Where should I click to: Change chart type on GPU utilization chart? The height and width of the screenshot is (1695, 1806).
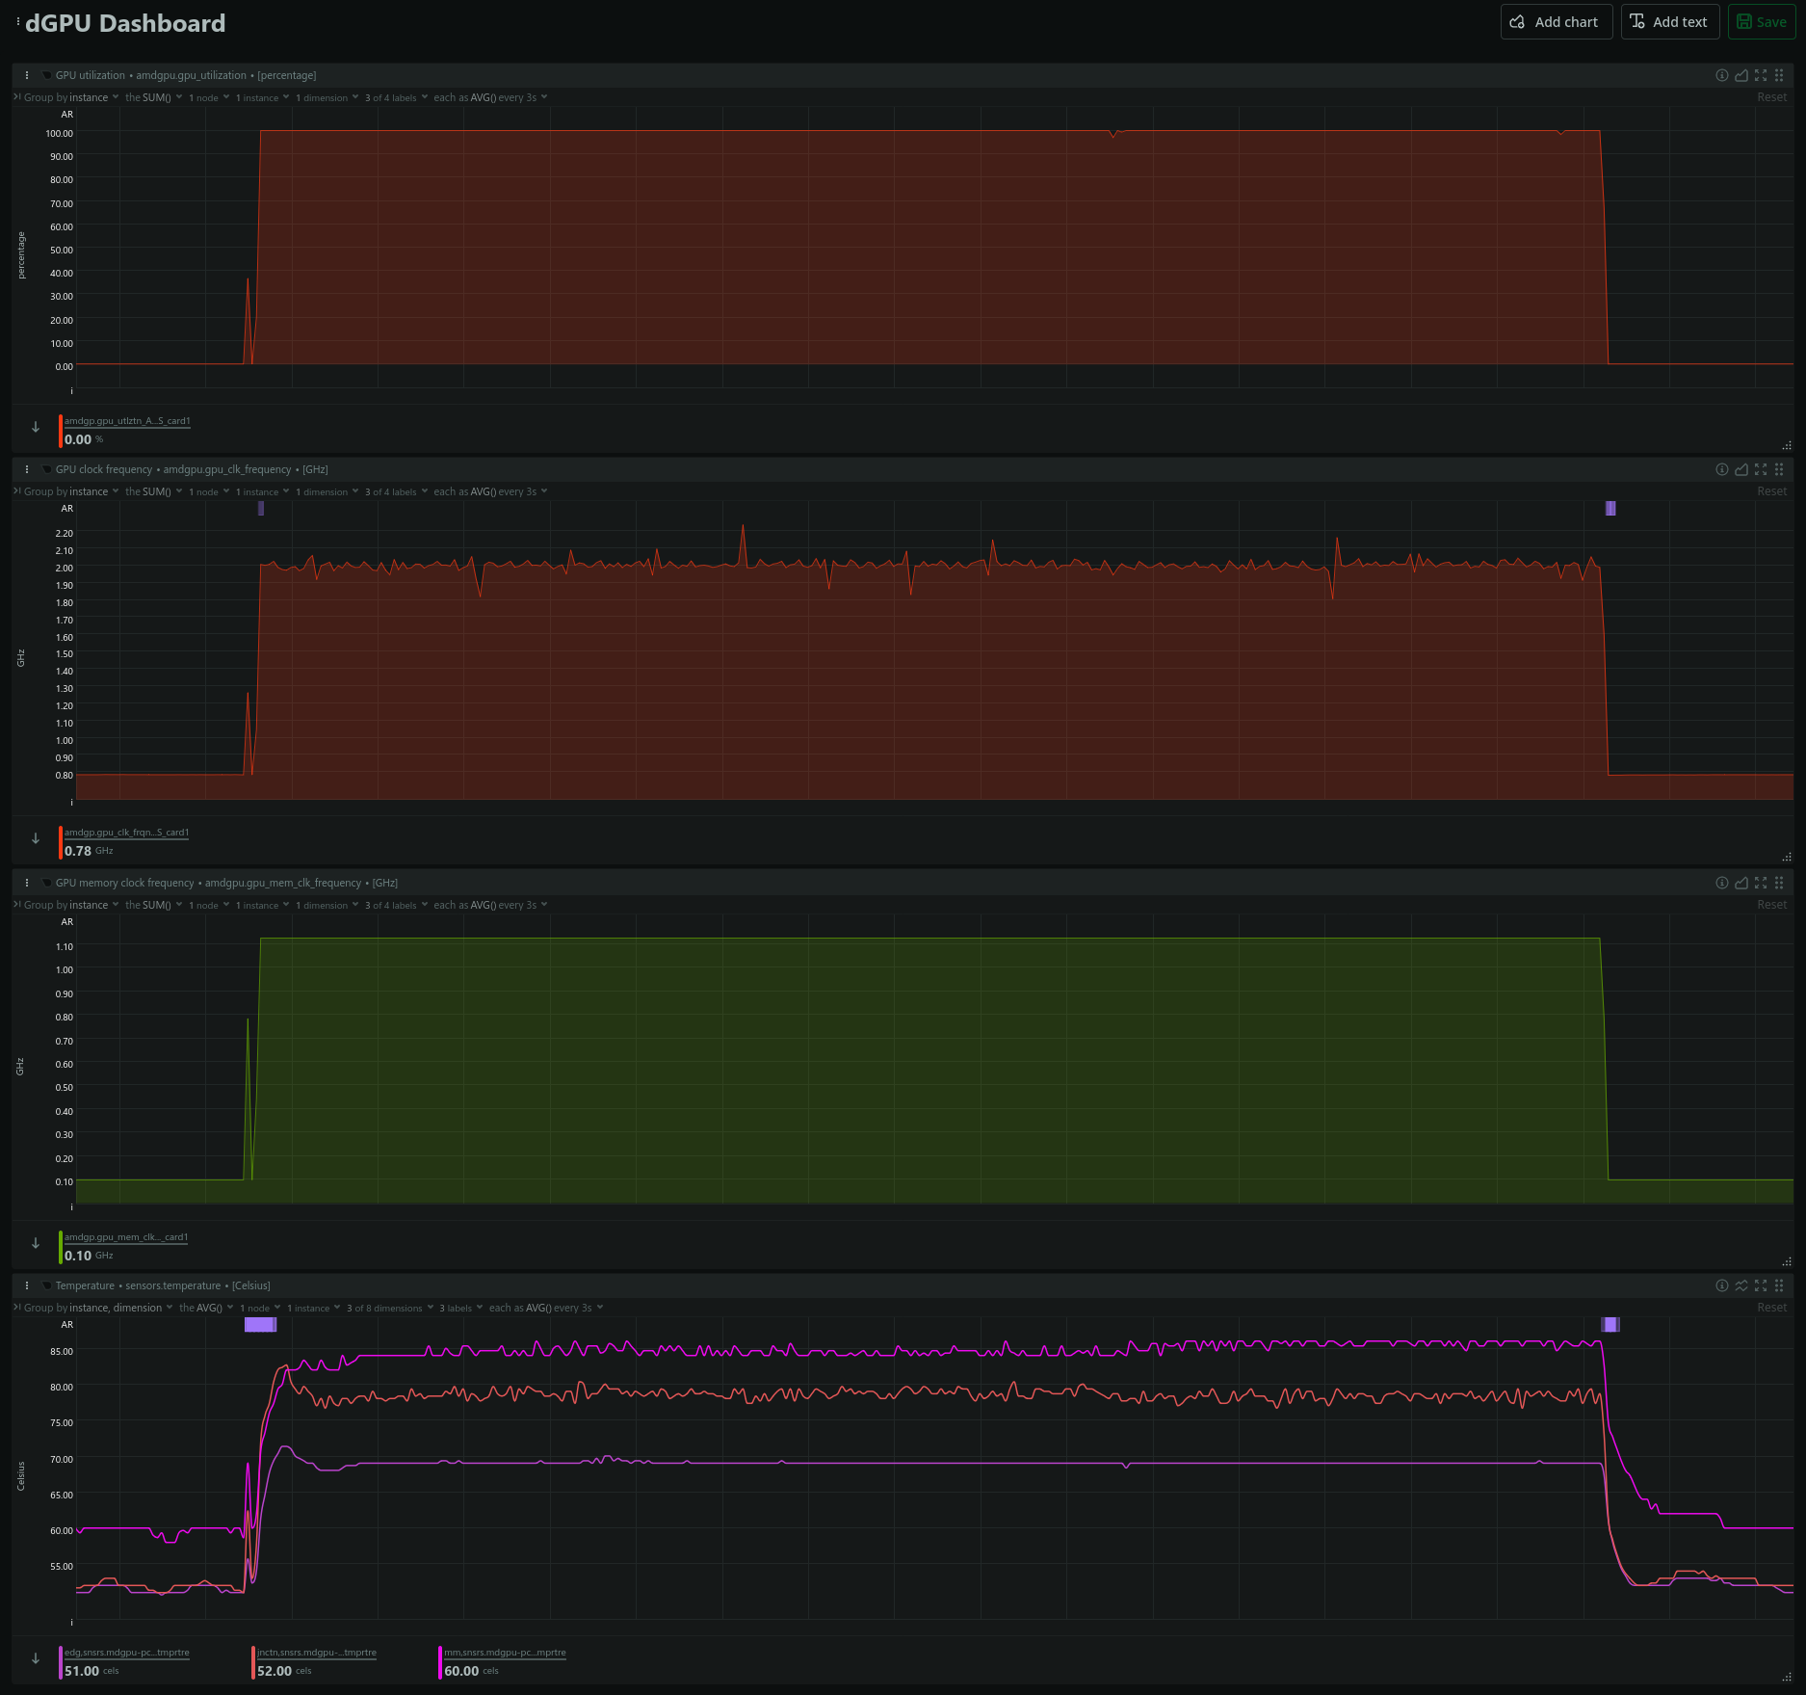(1741, 75)
